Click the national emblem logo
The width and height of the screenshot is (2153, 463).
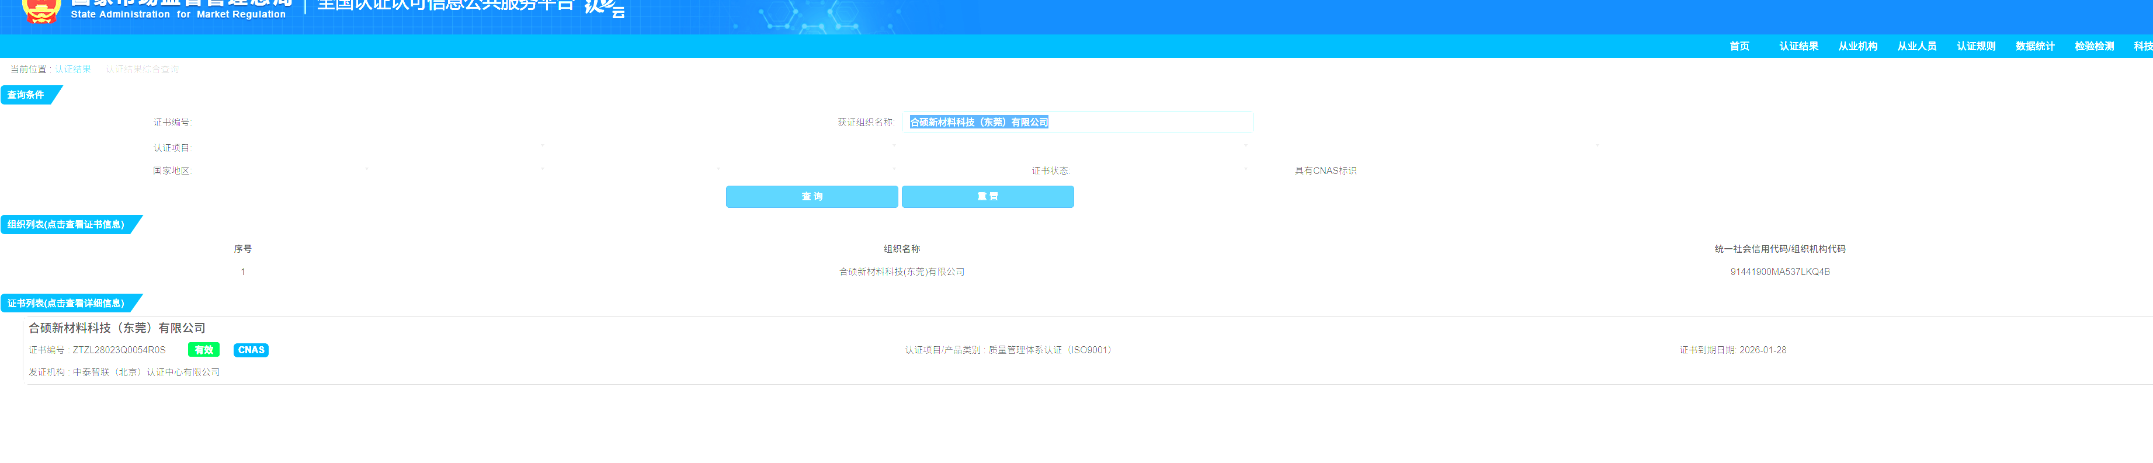coord(40,11)
